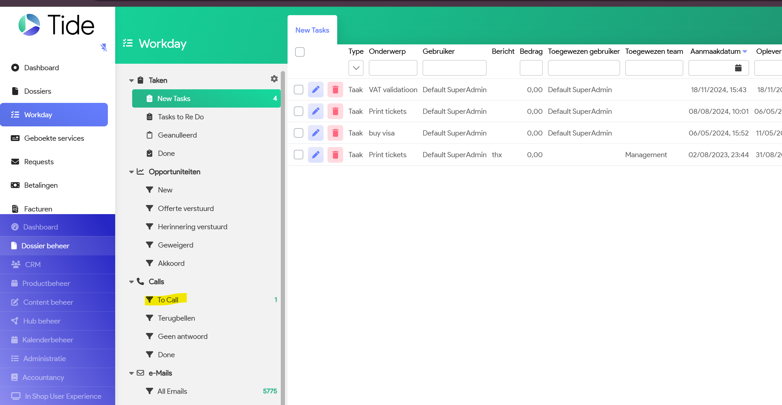The image size is (782, 405).
Task: Edit the VAT validatioon task
Action: click(316, 90)
